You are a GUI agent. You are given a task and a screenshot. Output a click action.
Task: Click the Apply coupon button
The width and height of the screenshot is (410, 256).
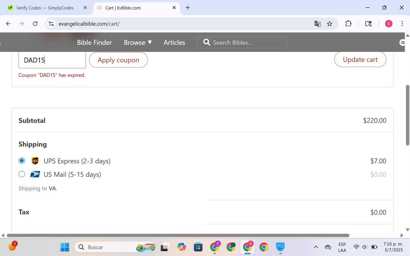pos(118,60)
